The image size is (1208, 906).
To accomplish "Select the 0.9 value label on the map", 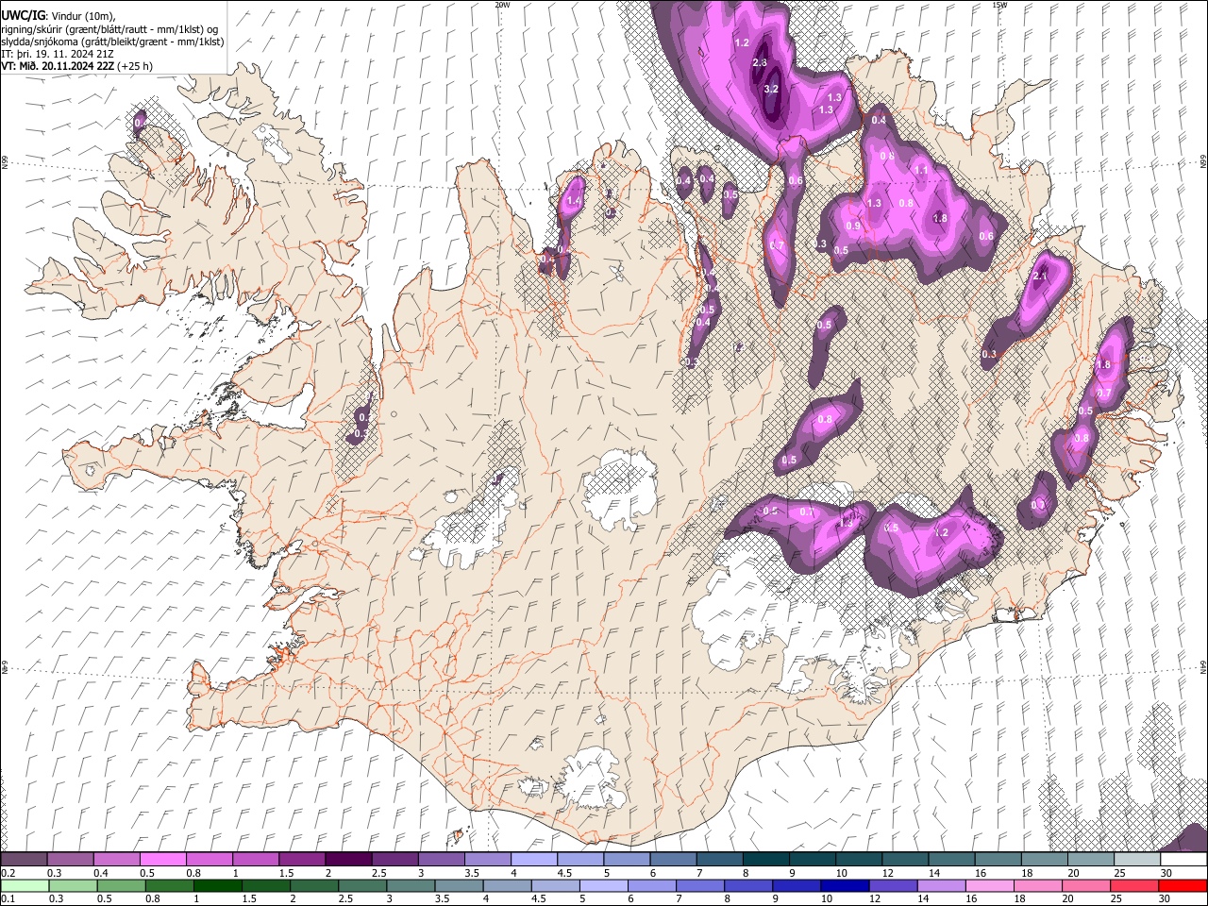I will (x=853, y=226).
